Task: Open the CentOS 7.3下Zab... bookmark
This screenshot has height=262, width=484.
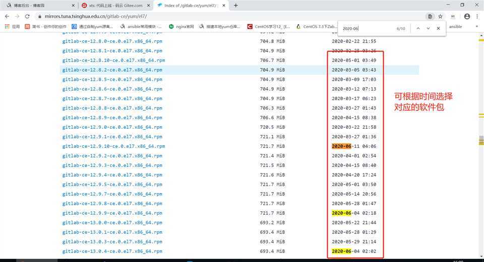Action: (x=317, y=27)
